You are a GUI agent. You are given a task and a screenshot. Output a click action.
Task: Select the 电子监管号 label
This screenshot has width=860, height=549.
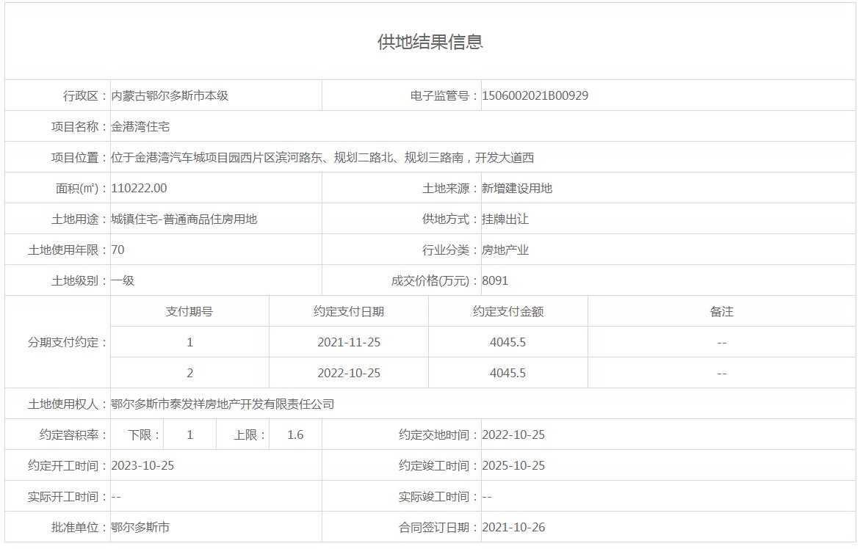click(x=445, y=96)
